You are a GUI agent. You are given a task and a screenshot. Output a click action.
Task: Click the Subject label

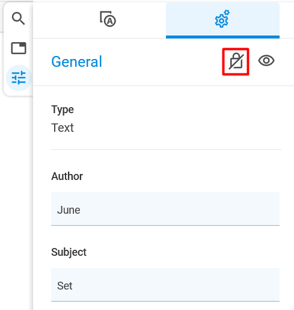click(69, 252)
